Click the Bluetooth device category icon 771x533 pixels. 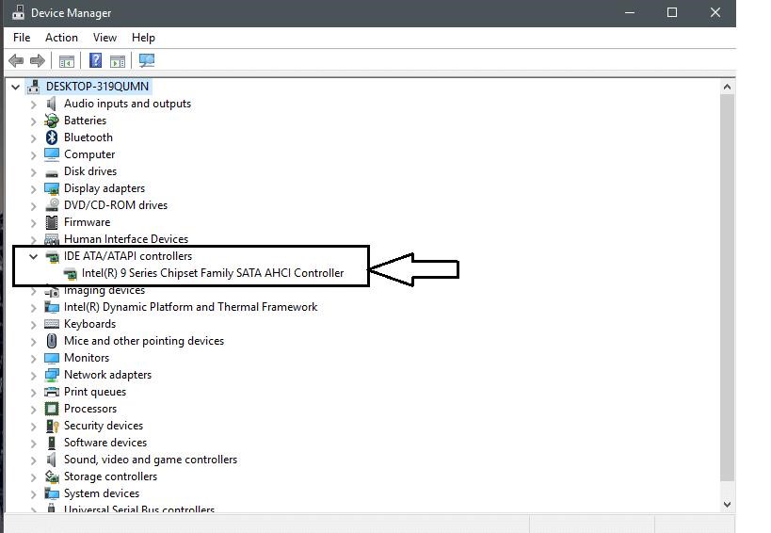pos(52,137)
